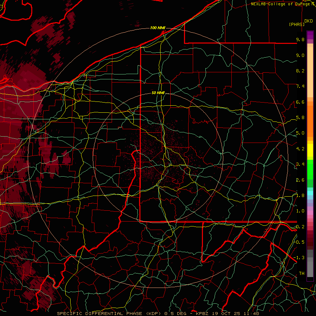Click the 2.6 value on the color scale
The width and height of the screenshot is (316, 316).
point(300,180)
